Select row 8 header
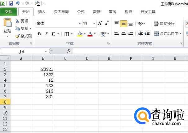This screenshot has width=188, height=133. click(x=5, y=102)
